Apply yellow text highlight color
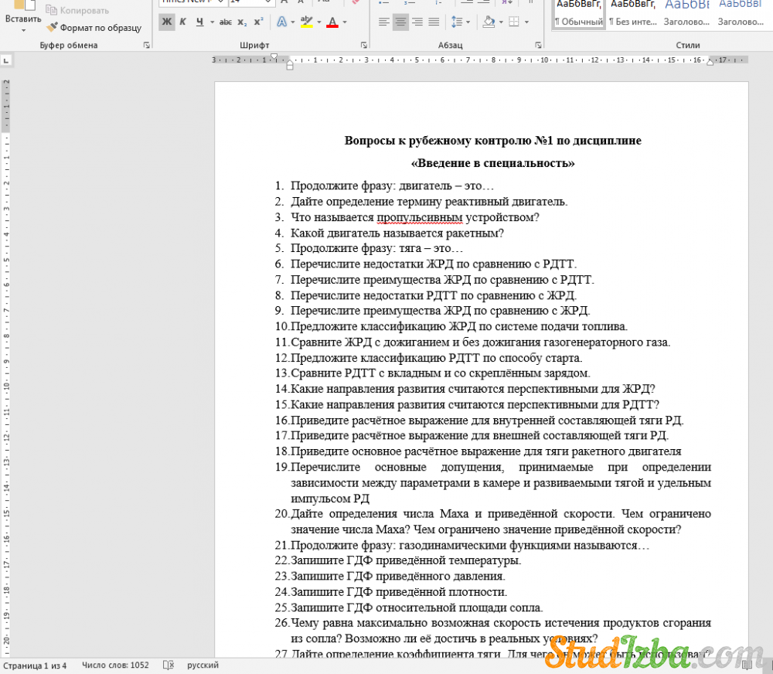The image size is (773, 674). coord(307,22)
